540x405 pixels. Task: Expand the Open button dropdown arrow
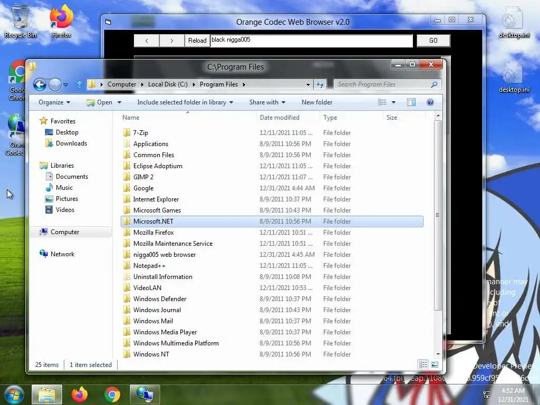(x=119, y=103)
